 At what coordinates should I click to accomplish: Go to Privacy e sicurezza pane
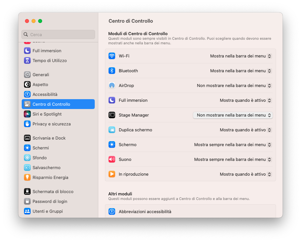pyautogui.click(x=58, y=124)
